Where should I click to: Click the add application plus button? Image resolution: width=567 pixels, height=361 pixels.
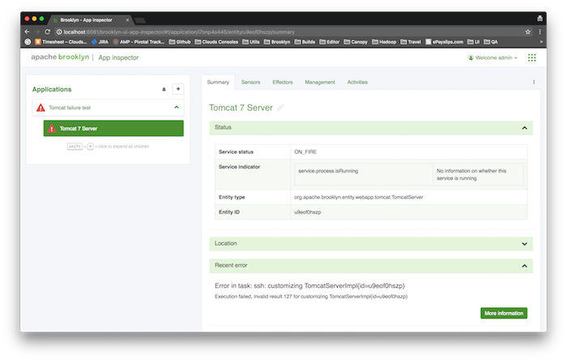178,88
